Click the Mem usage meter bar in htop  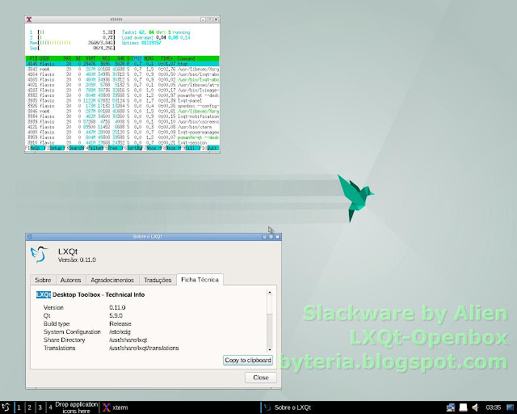coord(72,43)
